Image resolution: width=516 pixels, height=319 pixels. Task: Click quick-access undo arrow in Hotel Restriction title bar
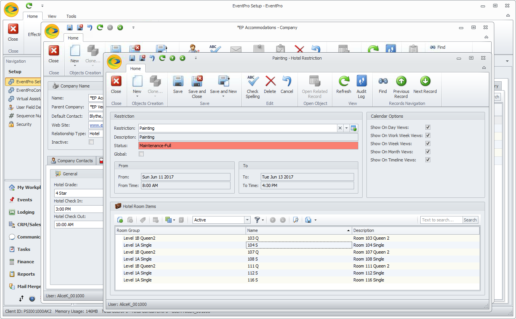tap(152, 58)
